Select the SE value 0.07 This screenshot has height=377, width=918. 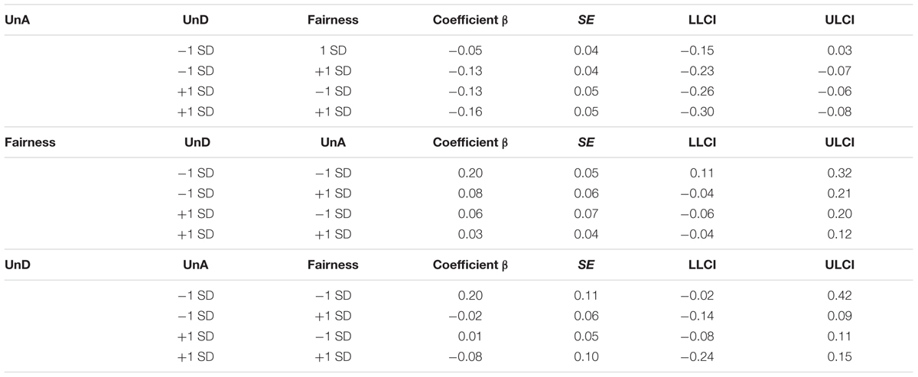pos(586,214)
